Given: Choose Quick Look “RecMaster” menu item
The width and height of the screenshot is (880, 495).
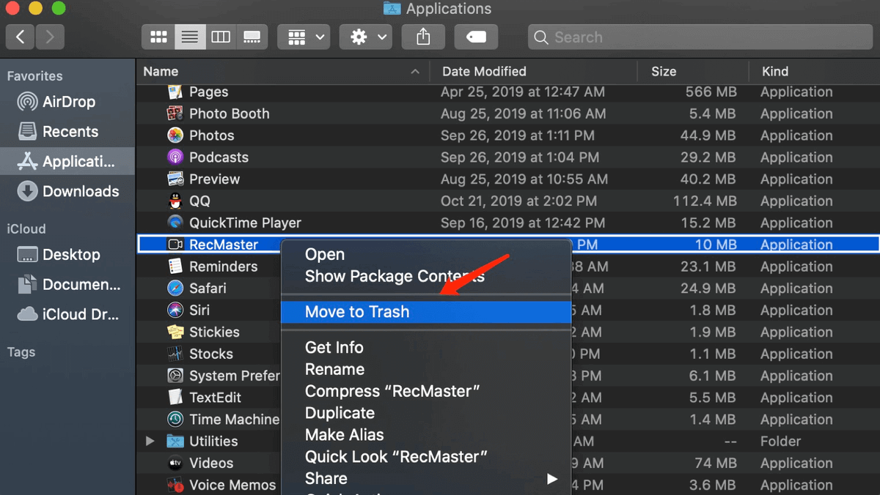Looking at the screenshot, I should 426,457.
